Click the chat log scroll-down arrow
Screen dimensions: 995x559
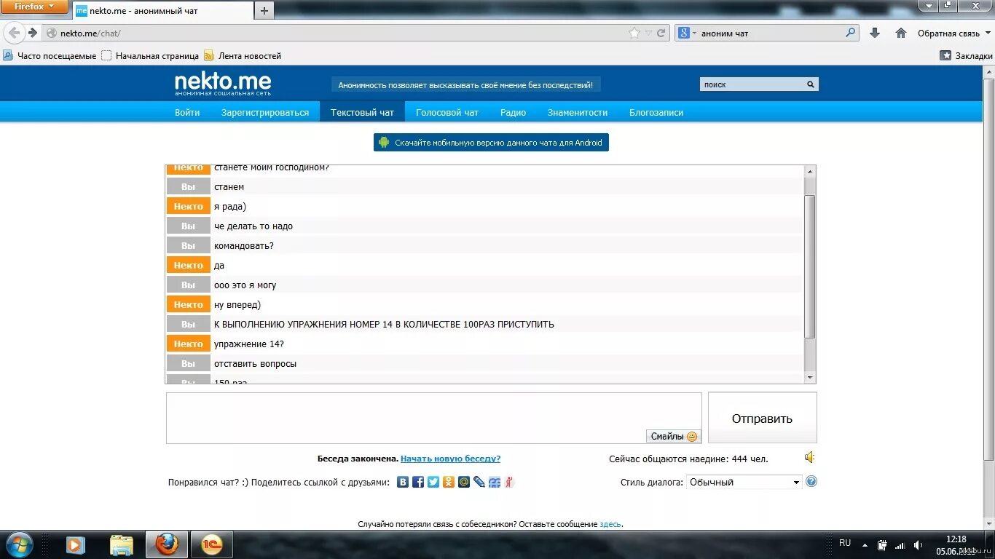click(809, 377)
